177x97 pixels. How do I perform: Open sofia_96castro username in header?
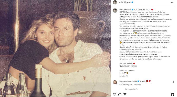coord(125,2)
